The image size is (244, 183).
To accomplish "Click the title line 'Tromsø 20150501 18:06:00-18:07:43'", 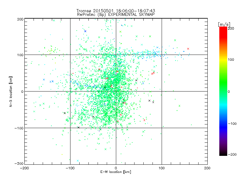I will click(116, 11).
